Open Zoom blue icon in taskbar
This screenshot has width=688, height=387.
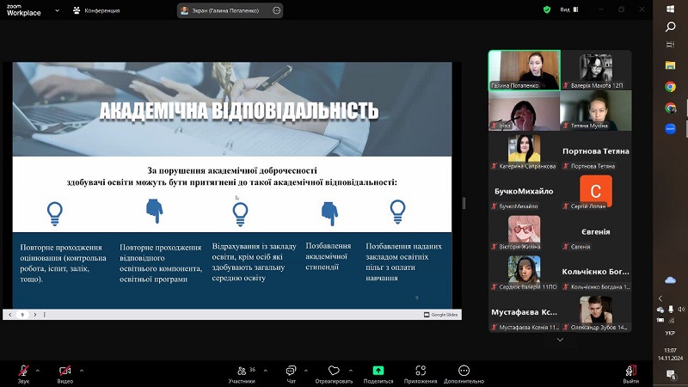click(x=670, y=129)
